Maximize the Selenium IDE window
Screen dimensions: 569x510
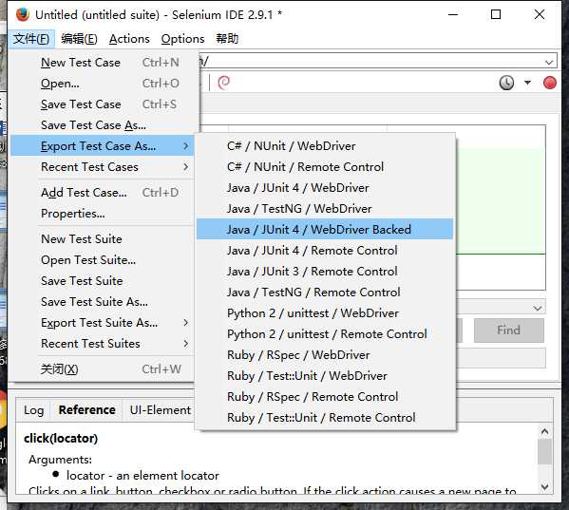[496, 14]
